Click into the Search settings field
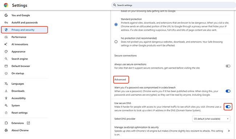Screen dimensions: 236x139 (x=174, y=5)
